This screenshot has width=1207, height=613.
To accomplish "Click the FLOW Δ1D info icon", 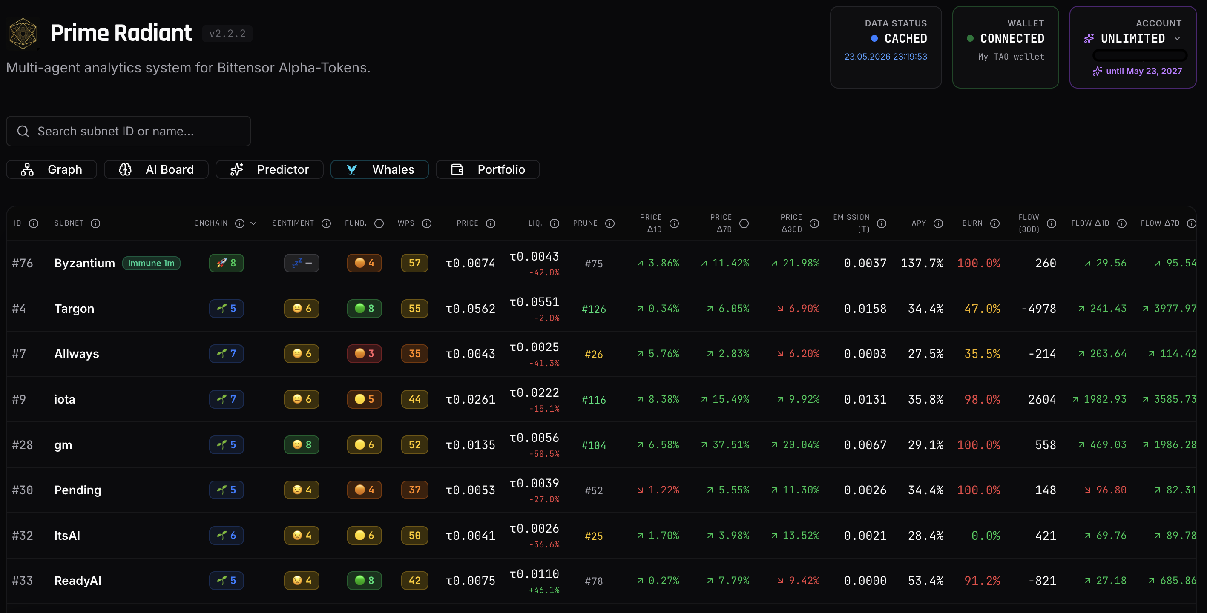I will [x=1122, y=223].
